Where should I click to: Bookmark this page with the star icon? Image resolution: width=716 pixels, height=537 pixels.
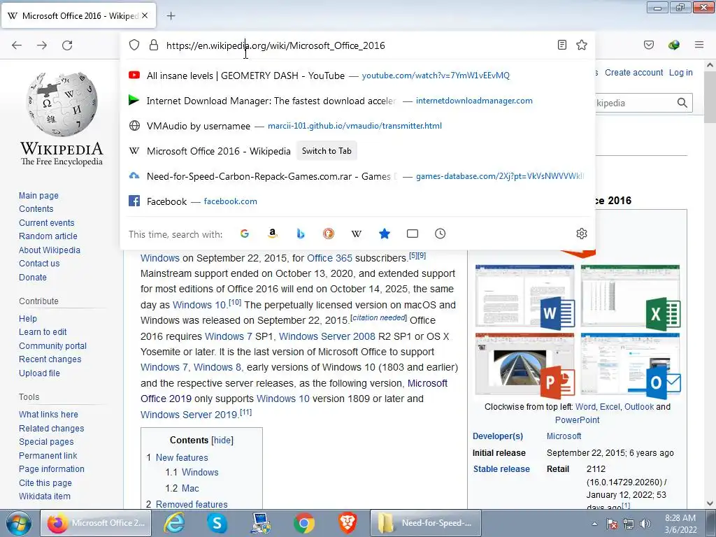pyautogui.click(x=582, y=45)
